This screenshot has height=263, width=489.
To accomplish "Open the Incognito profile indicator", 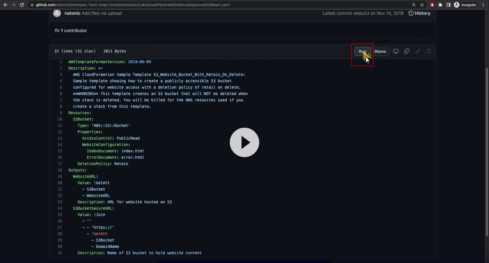I will point(465,5).
